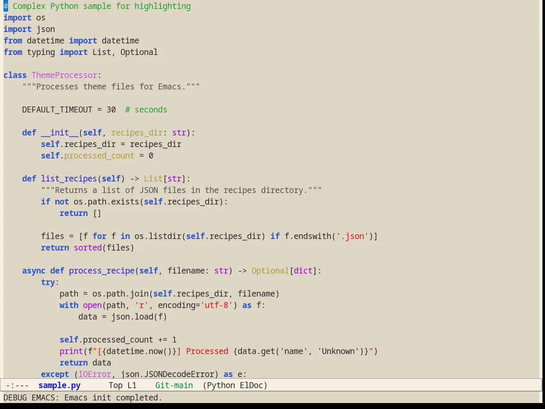Click 'self.processed_count = 0' assignment
Image resolution: width=545 pixels, height=409 pixels.
(x=97, y=156)
